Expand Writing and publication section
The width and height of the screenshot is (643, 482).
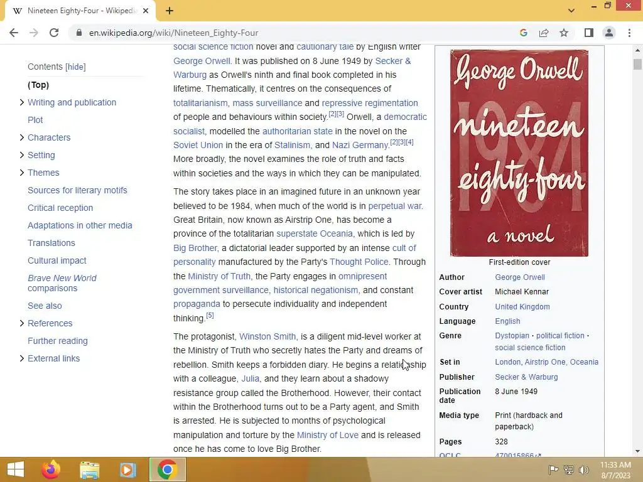[22, 102]
